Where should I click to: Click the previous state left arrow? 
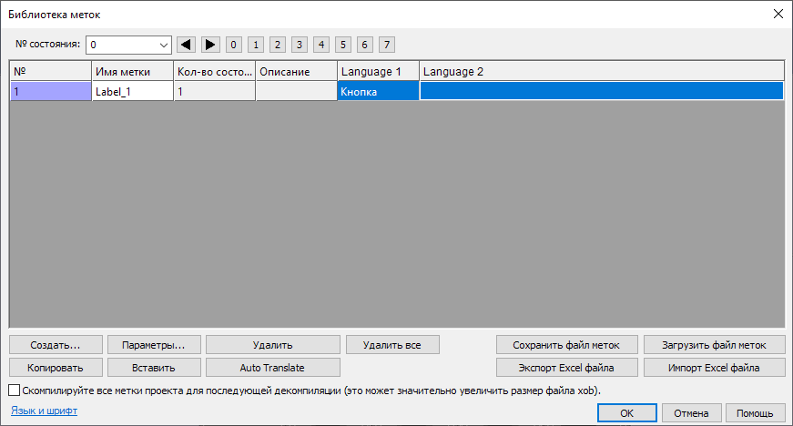(x=187, y=44)
